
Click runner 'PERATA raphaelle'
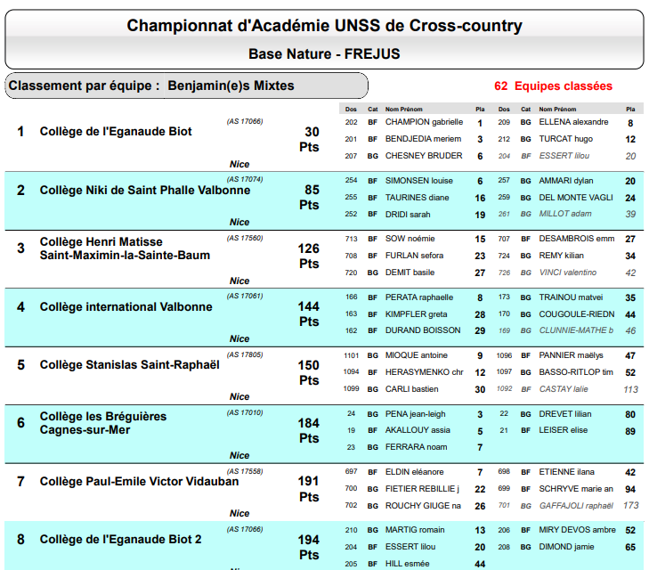pyautogui.click(x=419, y=297)
